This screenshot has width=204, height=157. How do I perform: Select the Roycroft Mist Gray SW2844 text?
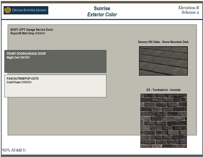point(28,33)
